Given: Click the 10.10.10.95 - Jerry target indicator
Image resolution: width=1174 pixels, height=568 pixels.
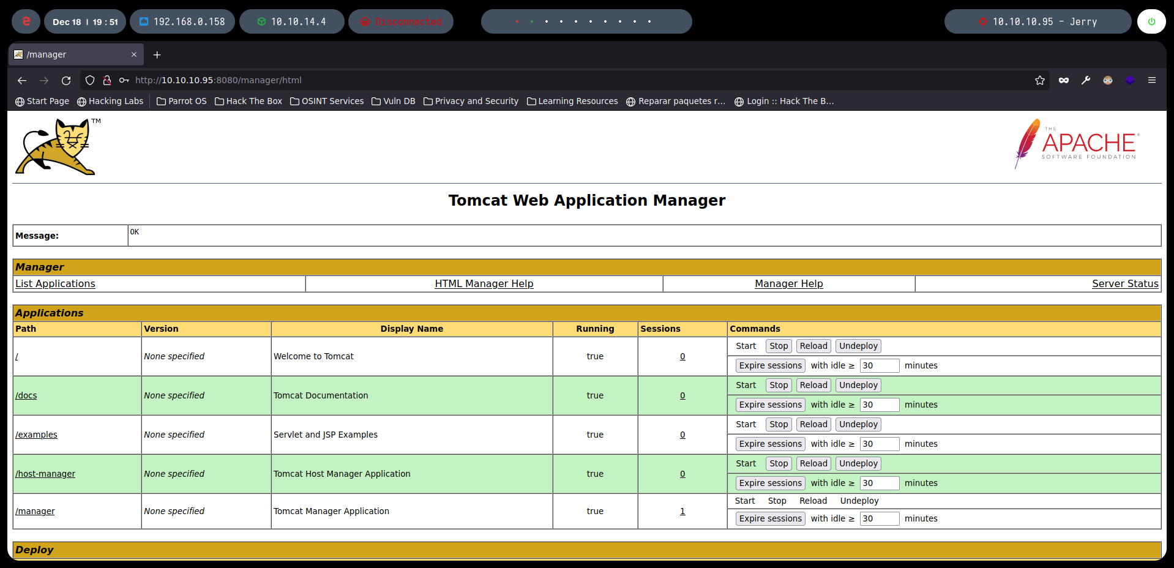Looking at the screenshot, I should 1038,21.
